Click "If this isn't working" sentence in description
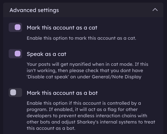The width and height of the screenshot is (167, 134). 131,64
